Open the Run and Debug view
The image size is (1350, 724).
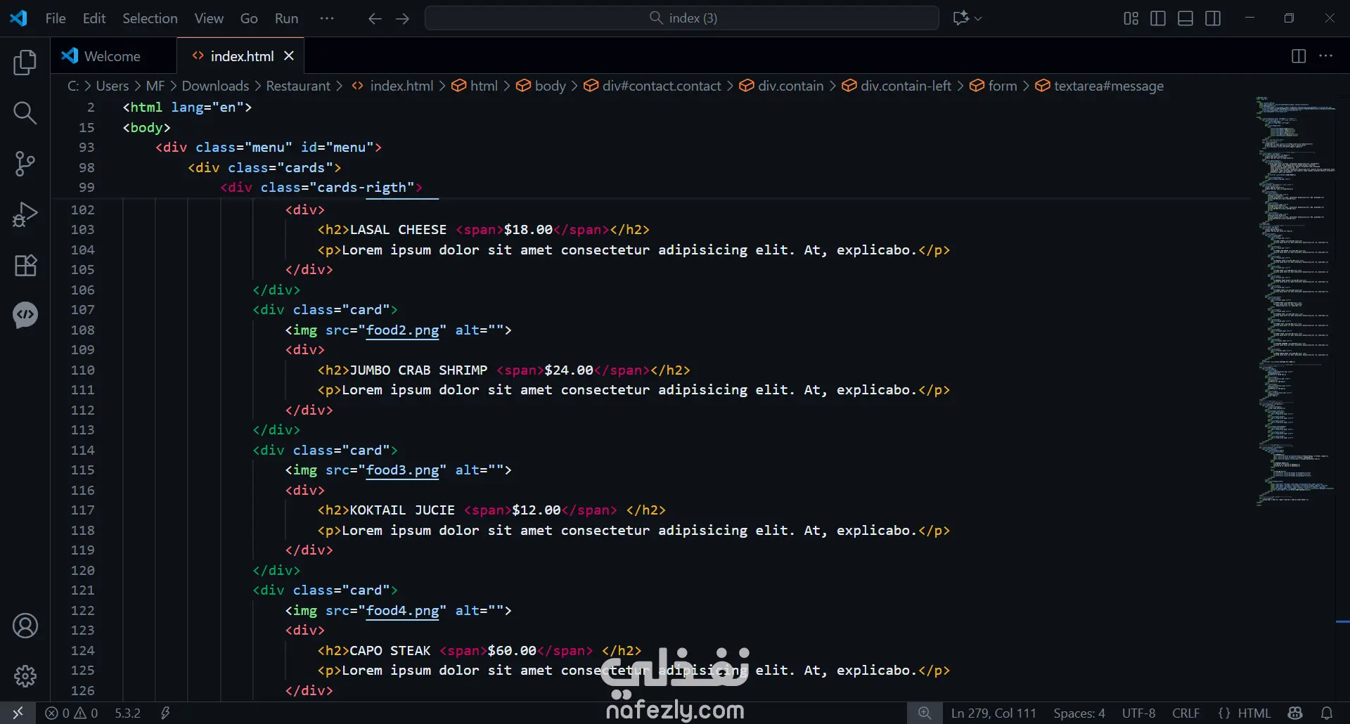(25, 214)
